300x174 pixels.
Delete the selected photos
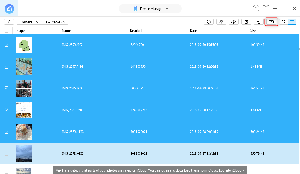246,21
